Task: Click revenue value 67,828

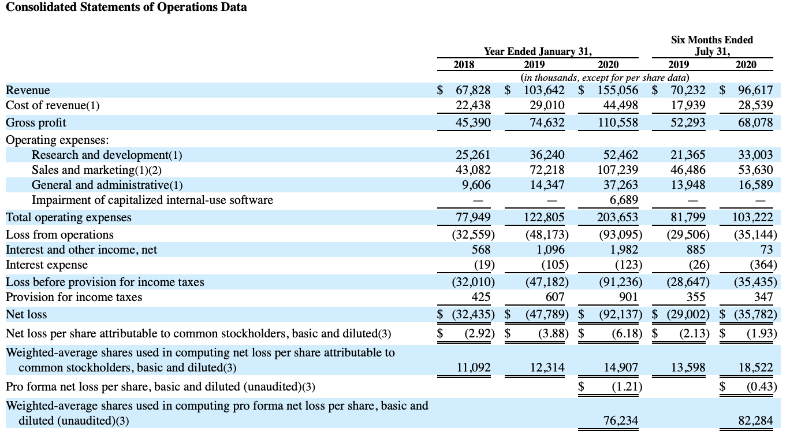Action: coord(473,90)
